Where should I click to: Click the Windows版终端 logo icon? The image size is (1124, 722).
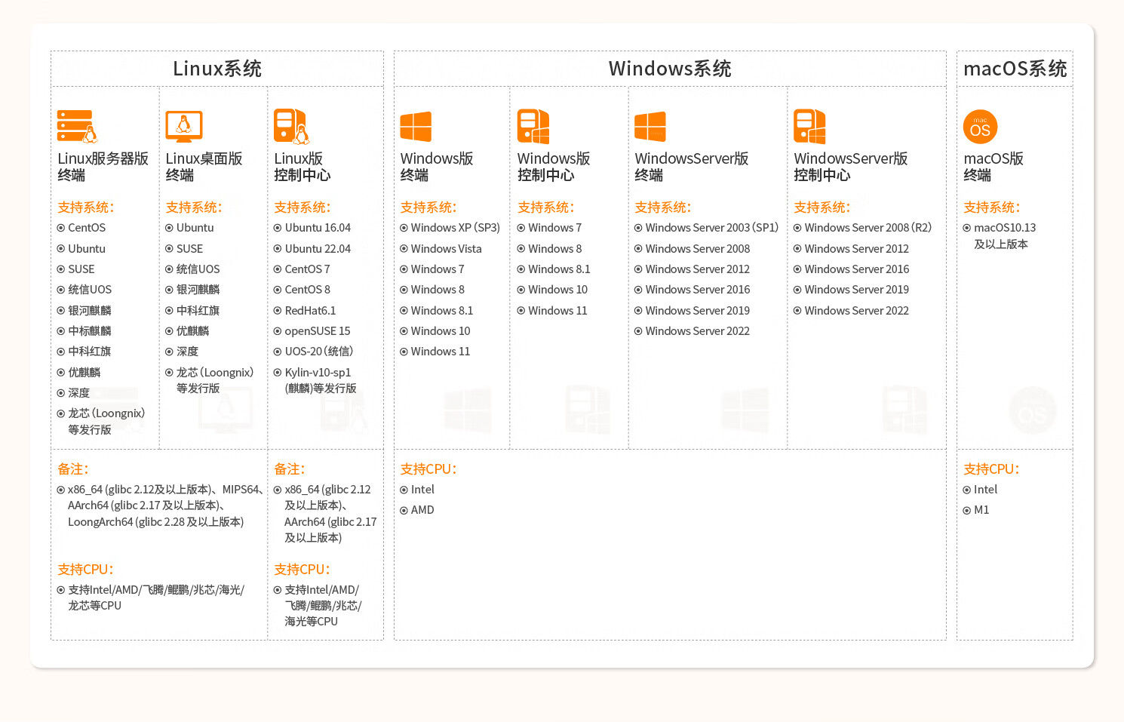click(x=416, y=127)
